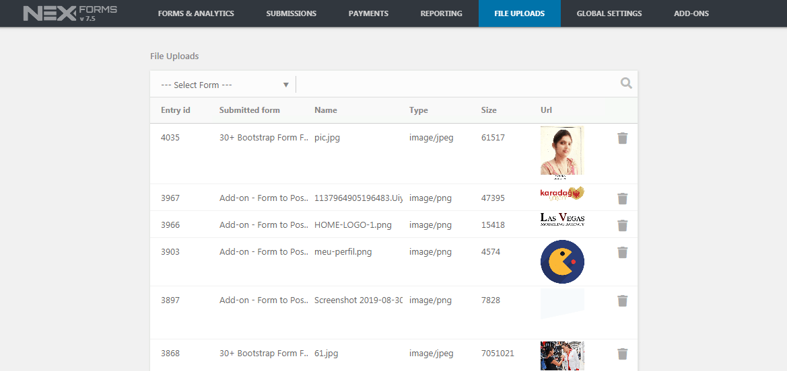787x371 pixels.
Task: Open the Reporting tab
Action: coord(441,13)
